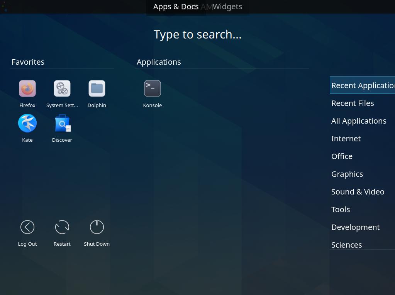Launch Firefox from Favorites
Screen dimensions: 395x295
pyautogui.click(x=27, y=88)
